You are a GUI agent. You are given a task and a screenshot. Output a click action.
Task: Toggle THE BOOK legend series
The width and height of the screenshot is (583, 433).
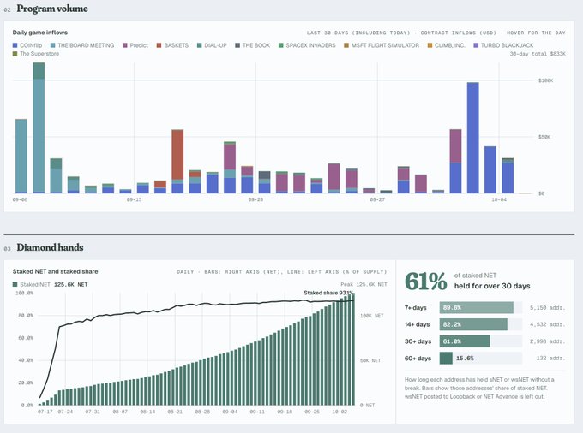[x=252, y=45]
